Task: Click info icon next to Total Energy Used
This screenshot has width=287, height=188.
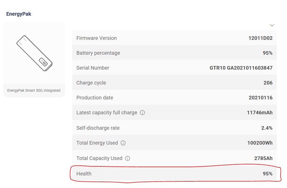Action: click(123, 143)
